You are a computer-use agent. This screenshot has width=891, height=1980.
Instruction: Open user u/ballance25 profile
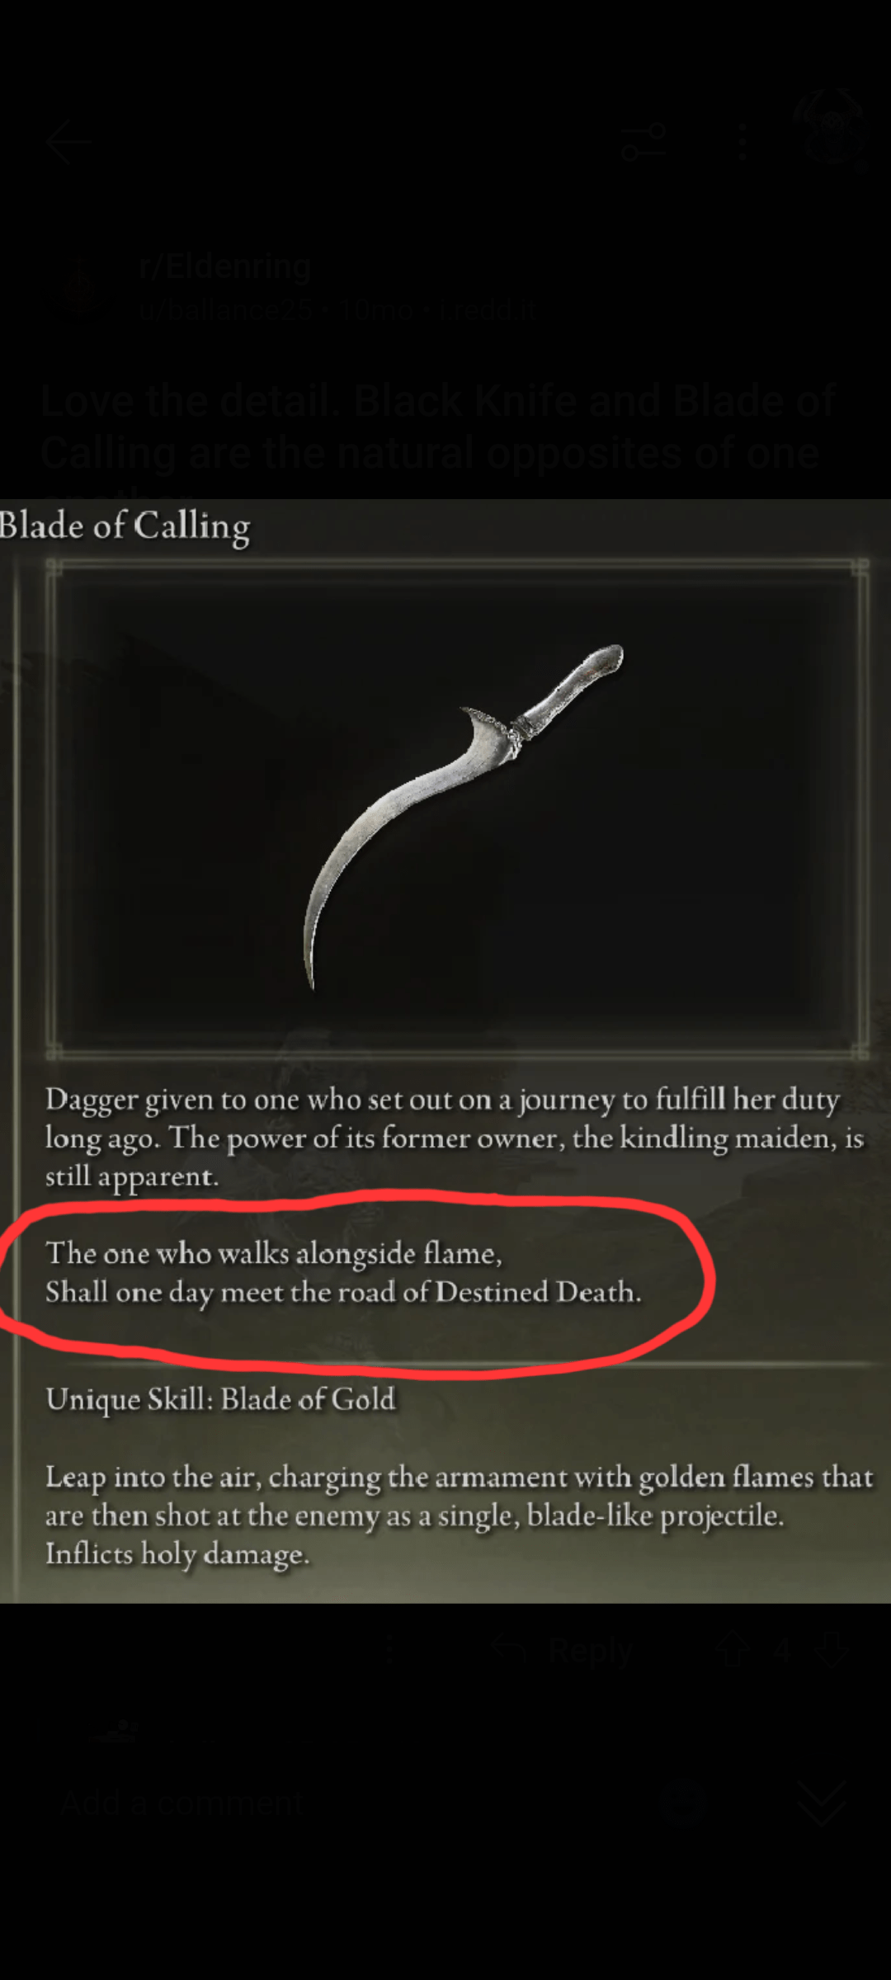click(x=224, y=310)
